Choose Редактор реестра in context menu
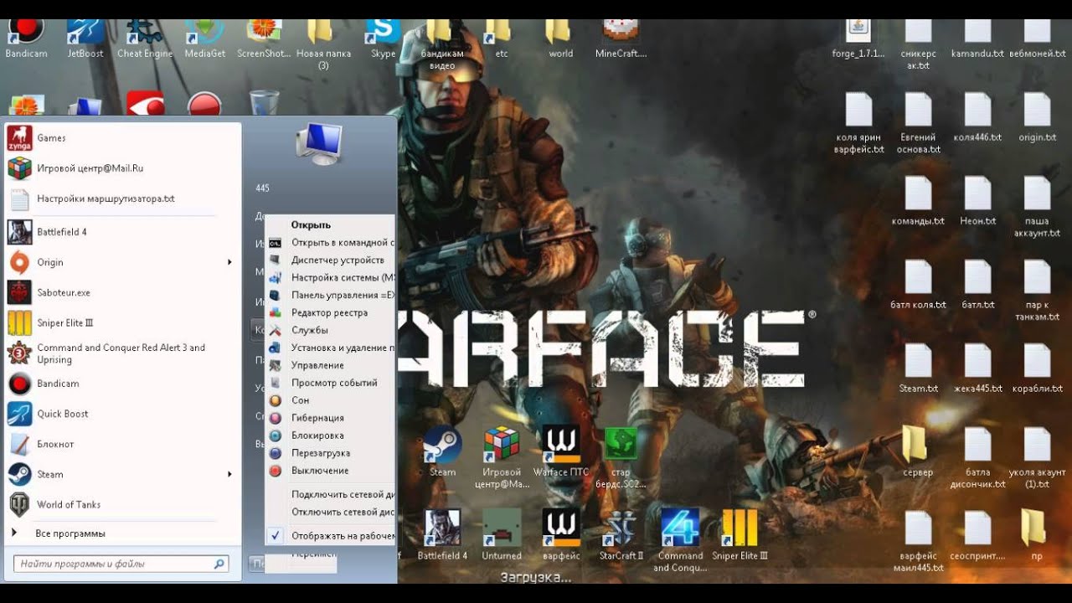The width and height of the screenshot is (1072, 603). click(x=331, y=312)
